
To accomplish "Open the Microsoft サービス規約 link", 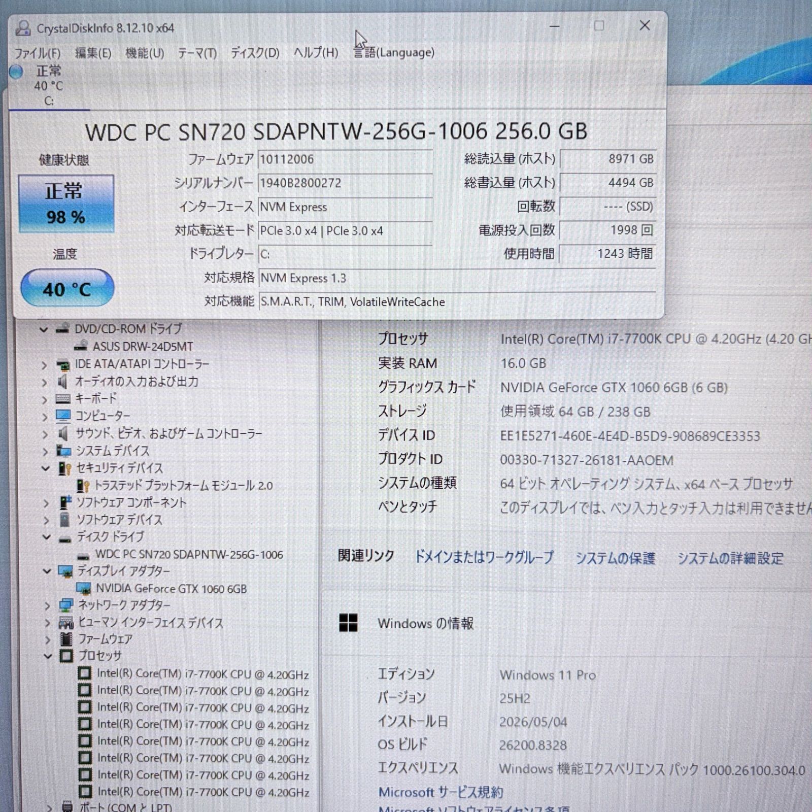I will point(441,792).
